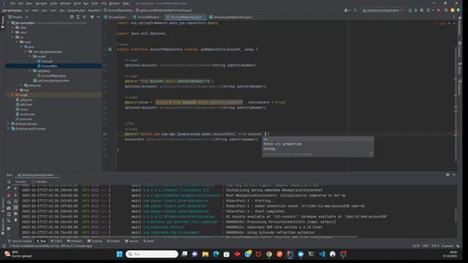Screen dimensions: 468x263
Task: Collapse the jpa-querytype root folder
Action: [8, 23]
